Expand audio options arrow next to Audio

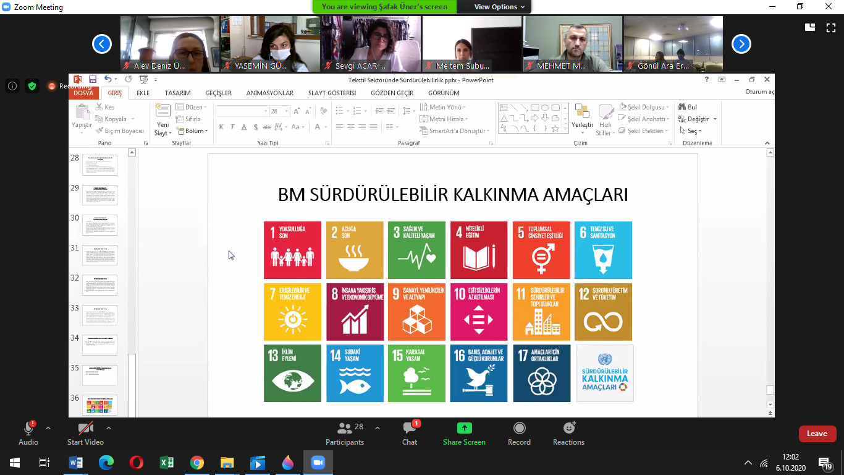pyautogui.click(x=48, y=428)
